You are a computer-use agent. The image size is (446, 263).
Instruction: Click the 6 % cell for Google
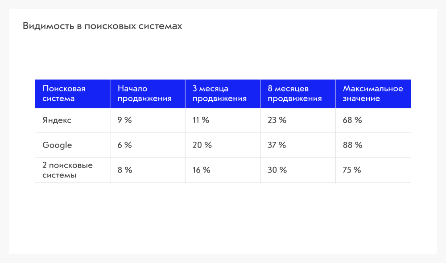click(x=124, y=145)
